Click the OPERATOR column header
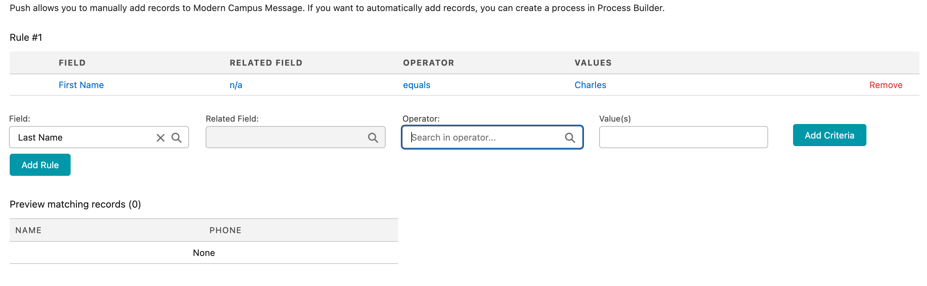 point(429,63)
